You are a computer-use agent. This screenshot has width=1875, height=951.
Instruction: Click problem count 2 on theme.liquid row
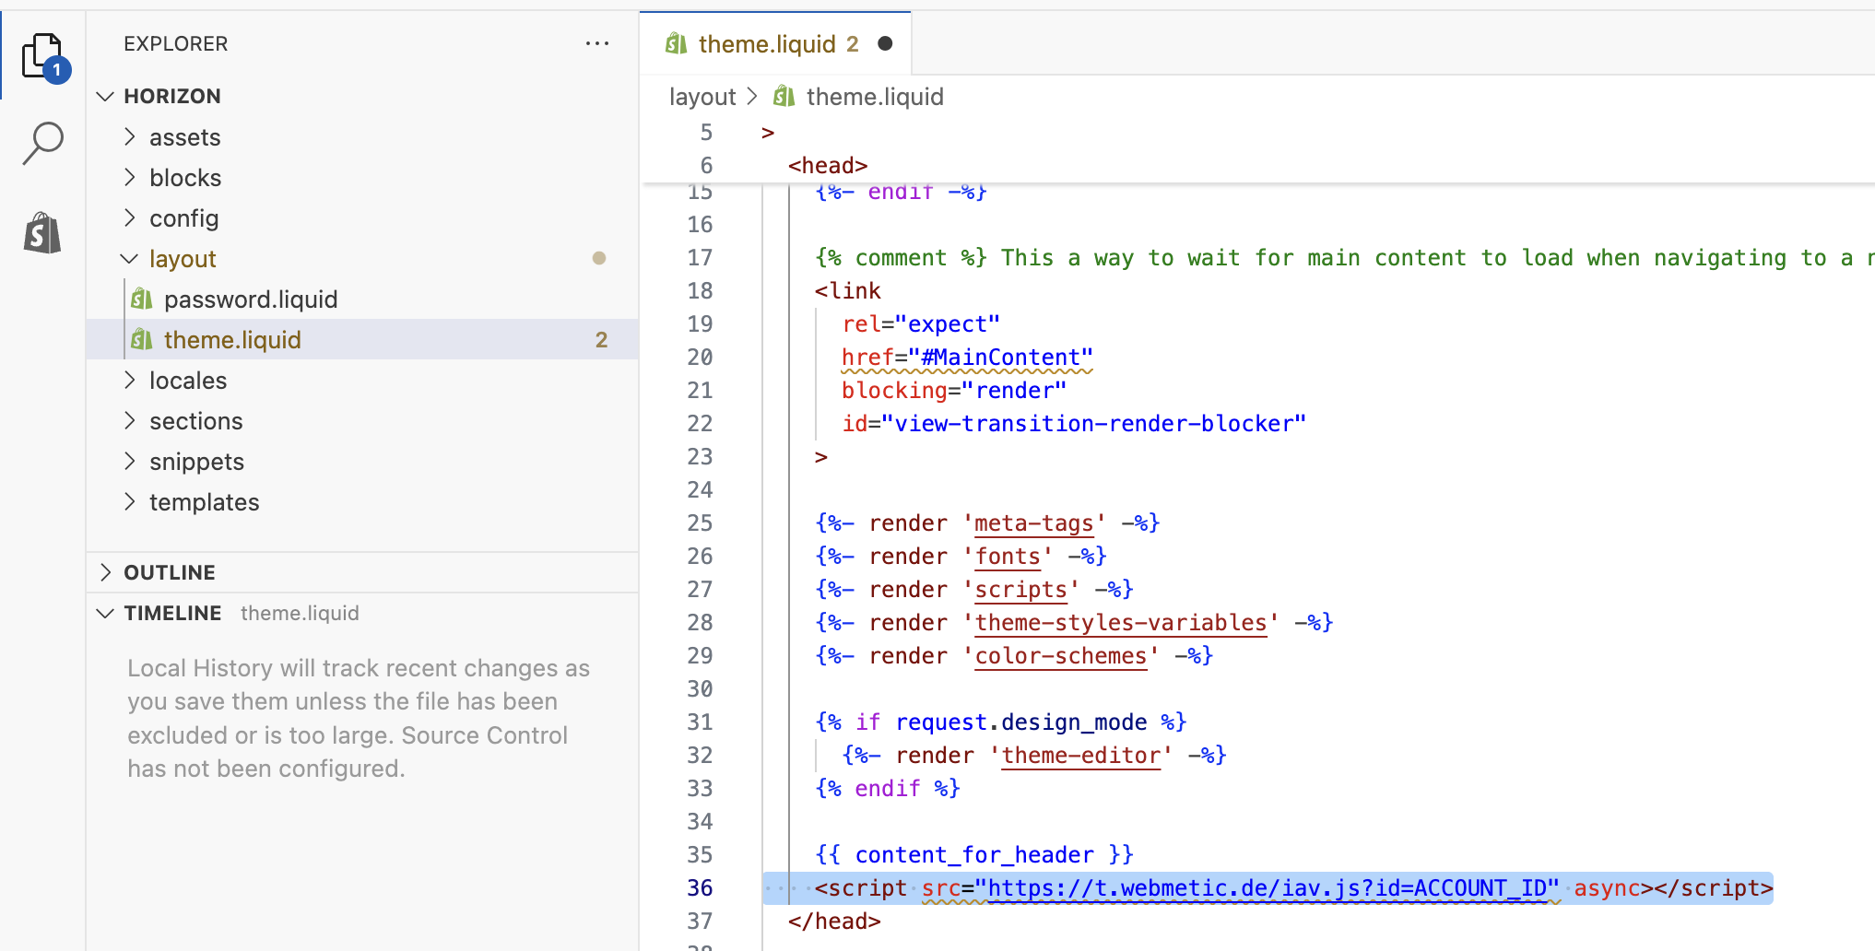click(x=601, y=340)
